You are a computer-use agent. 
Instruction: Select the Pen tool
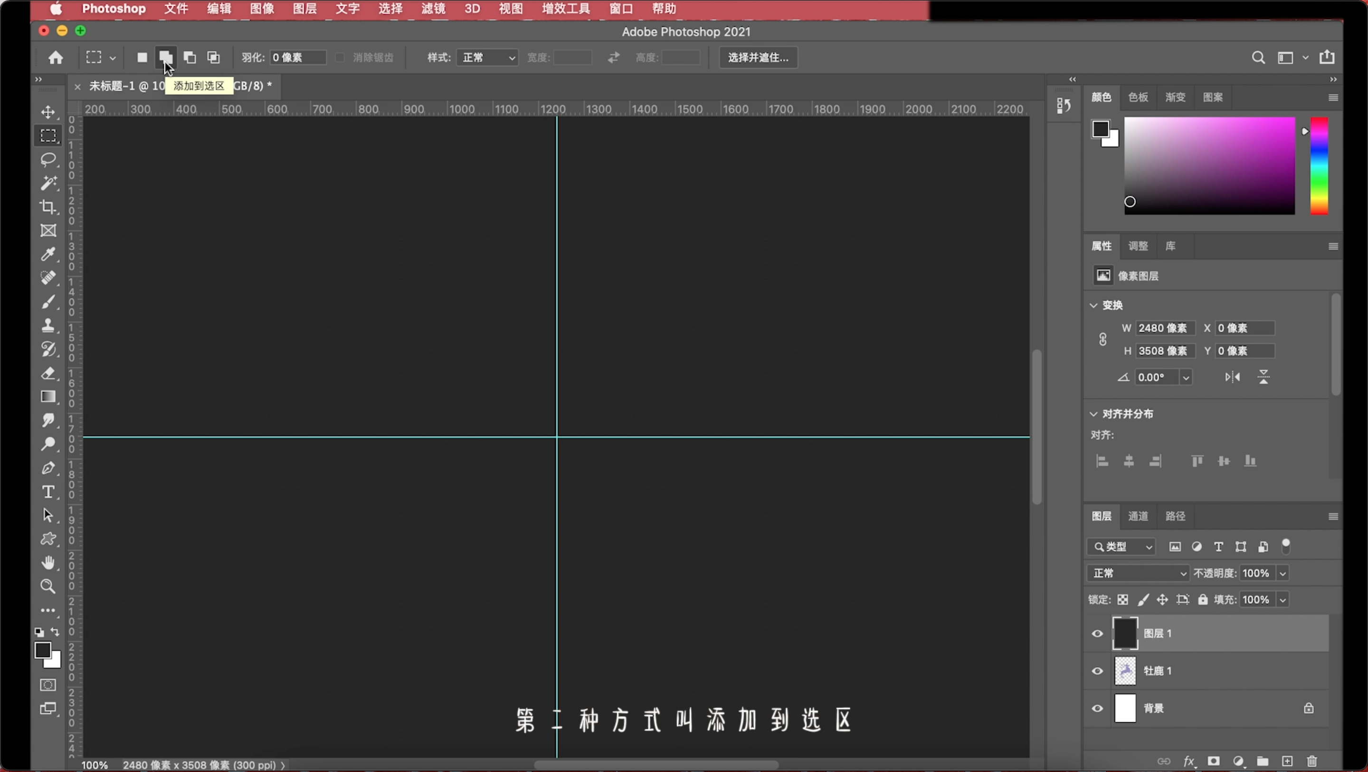coord(48,468)
